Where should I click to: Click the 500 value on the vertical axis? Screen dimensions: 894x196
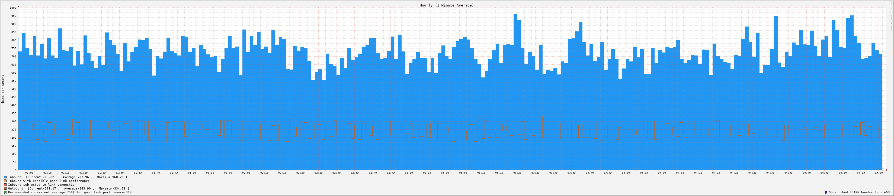pyautogui.click(x=14, y=89)
